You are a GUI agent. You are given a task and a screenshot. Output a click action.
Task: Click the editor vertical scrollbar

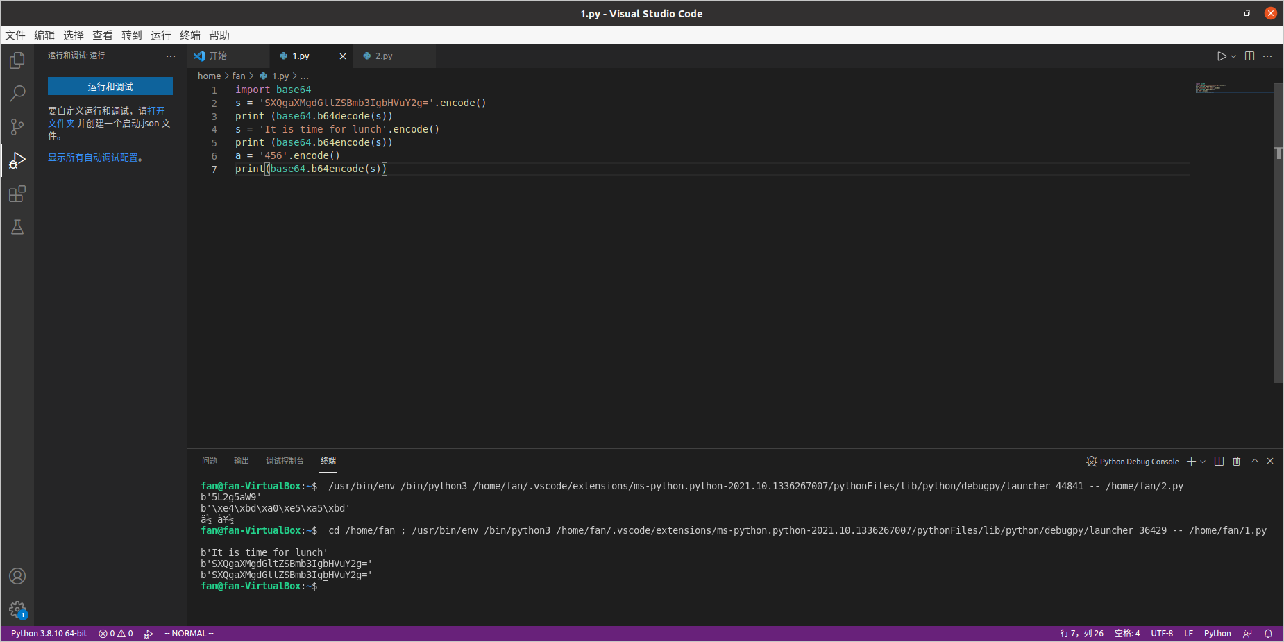pyautogui.click(x=1278, y=233)
